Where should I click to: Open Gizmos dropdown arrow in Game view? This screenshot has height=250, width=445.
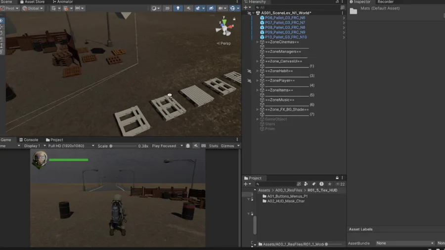(238, 146)
